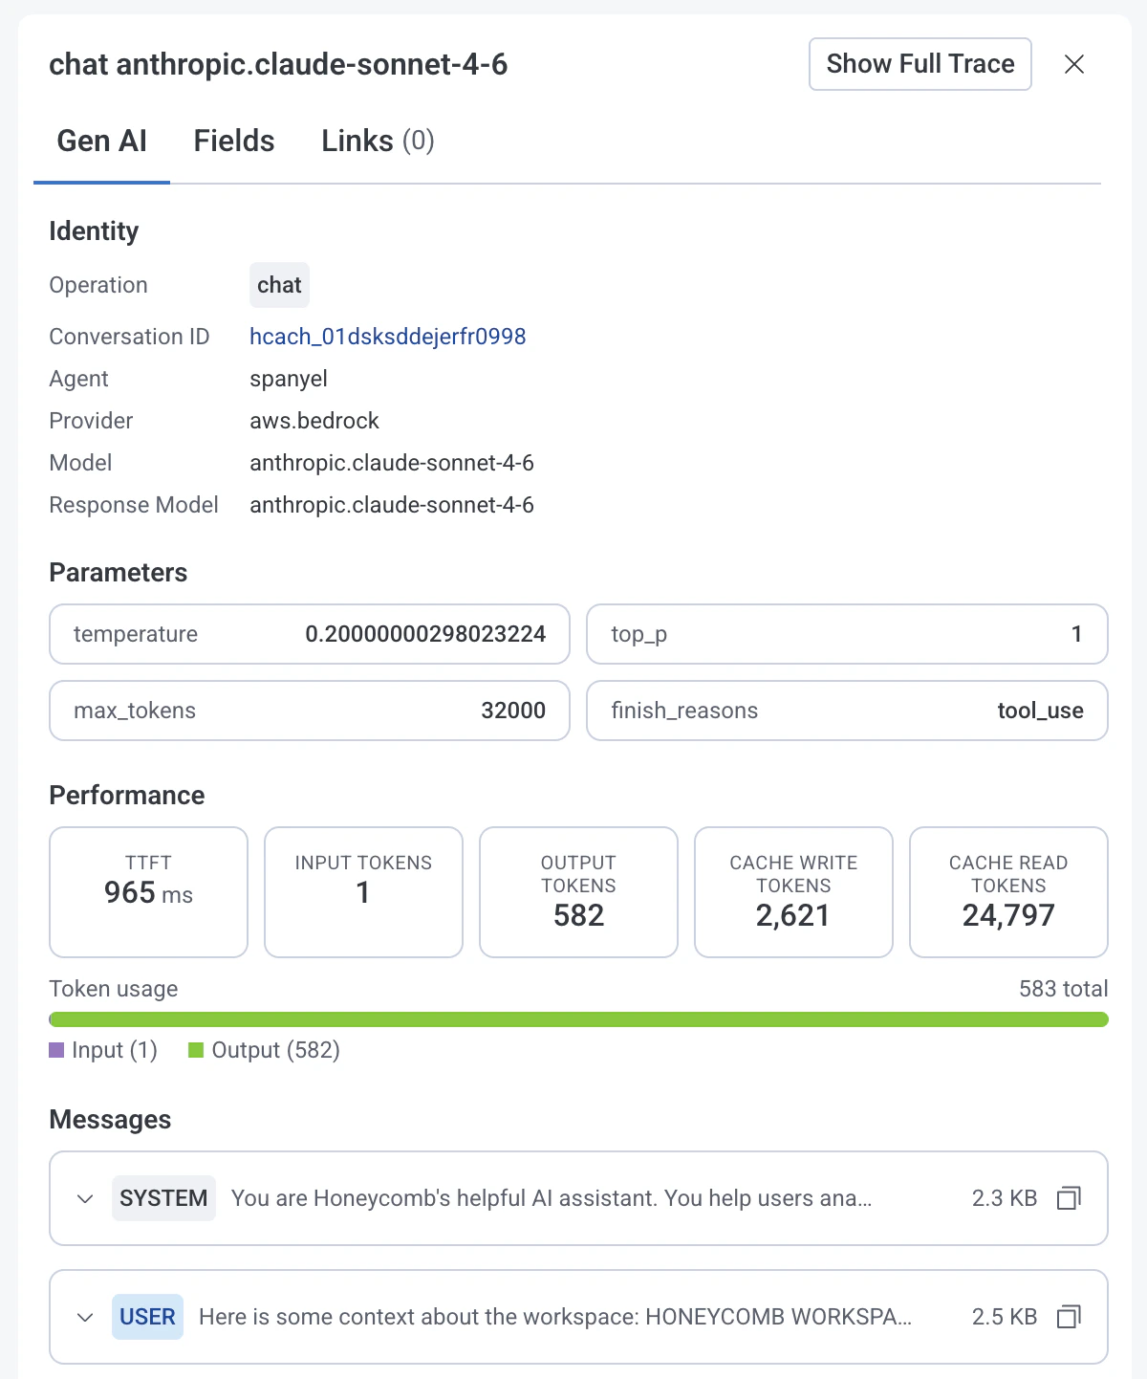Click the USER role label
1147x1379 pixels.
[x=147, y=1317]
